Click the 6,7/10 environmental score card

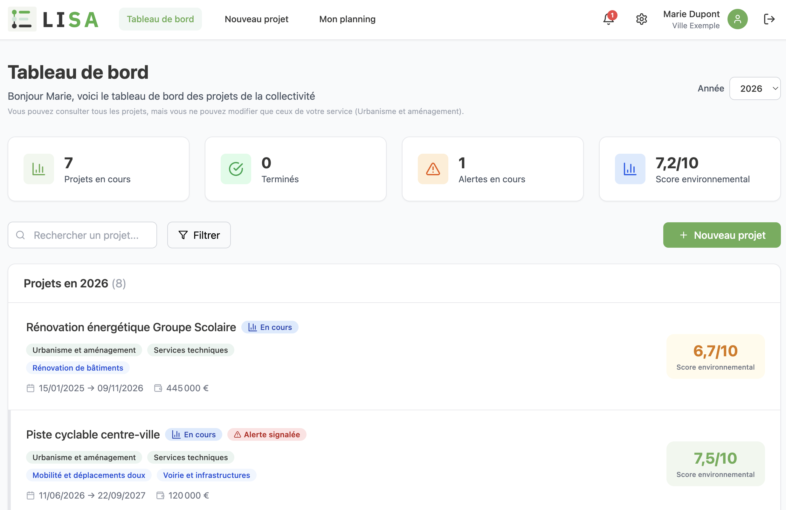(x=716, y=356)
